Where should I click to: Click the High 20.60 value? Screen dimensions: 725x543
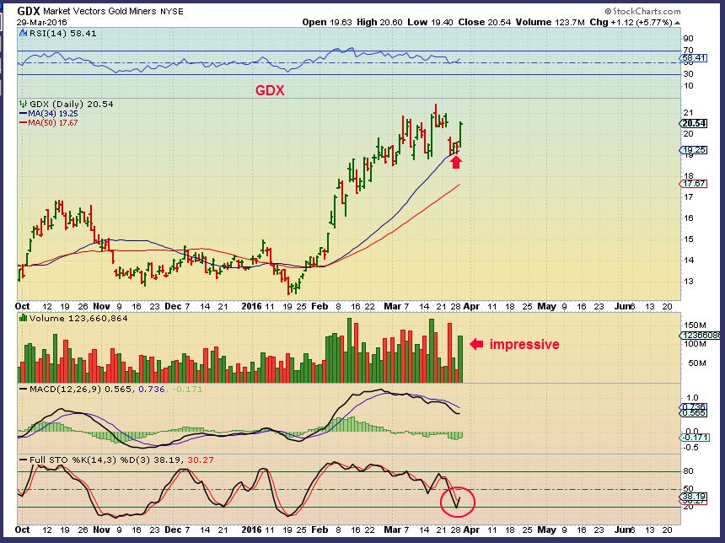click(379, 22)
